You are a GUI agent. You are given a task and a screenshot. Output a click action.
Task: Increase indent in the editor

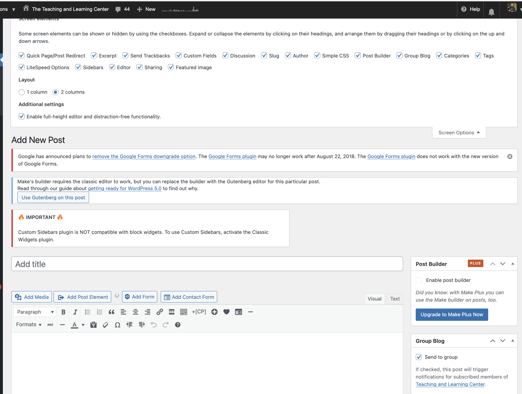142,325
